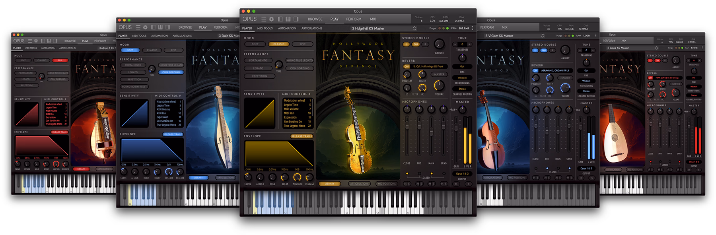Click MIC POSITIONS button in front window
Image resolution: width=716 pixels, height=235 pixels.
pos(387,184)
